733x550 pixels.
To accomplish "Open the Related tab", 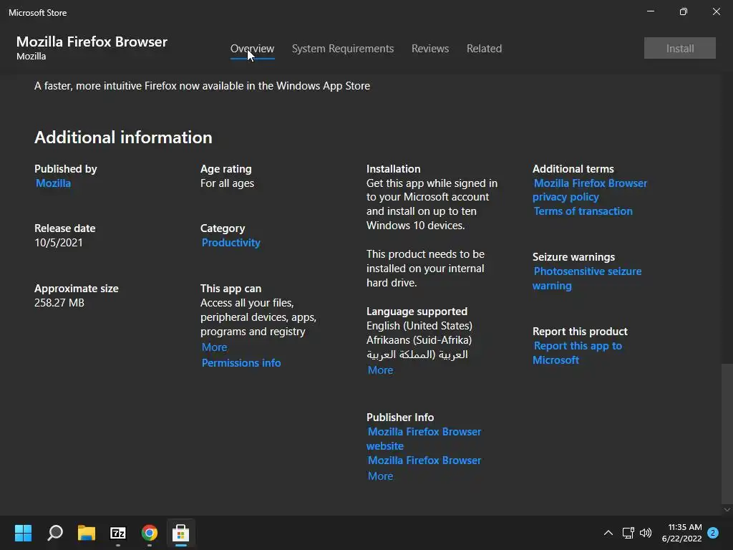I will [484, 49].
